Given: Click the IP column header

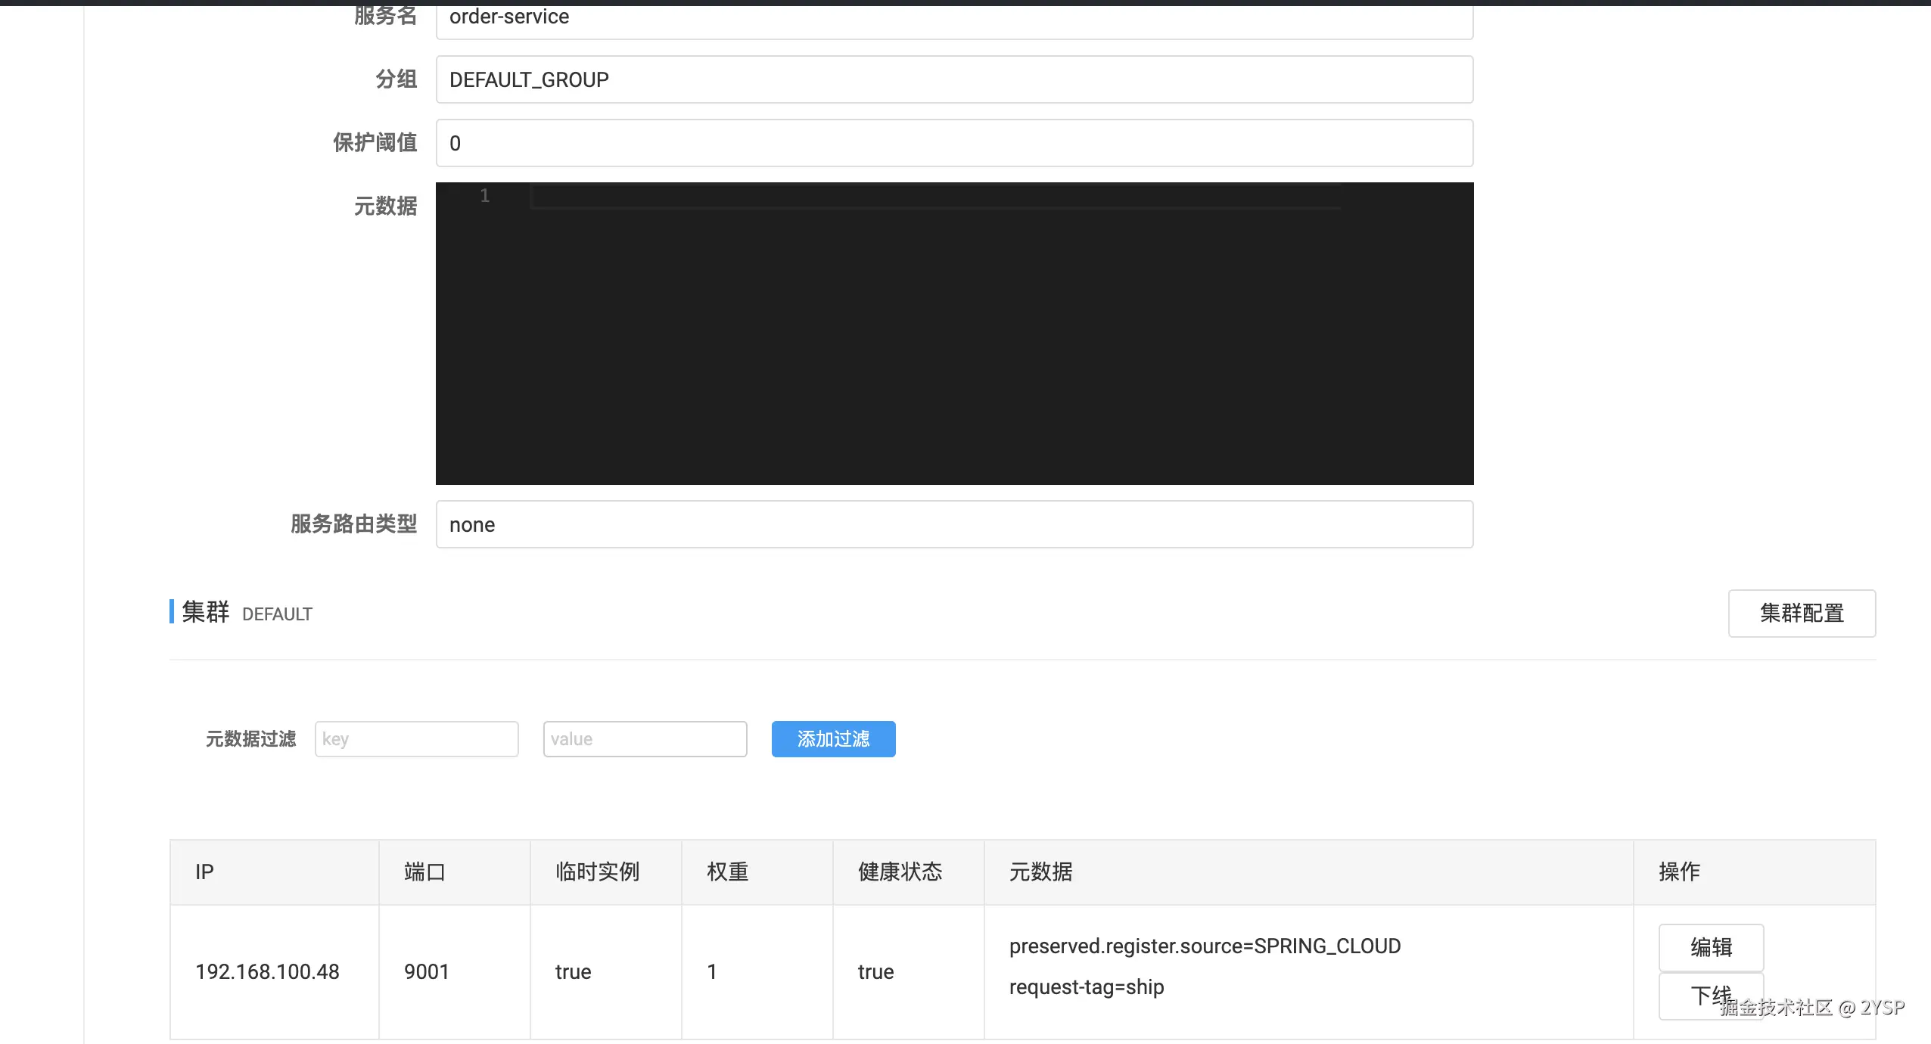Looking at the screenshot, I should (x=204, y=872).
